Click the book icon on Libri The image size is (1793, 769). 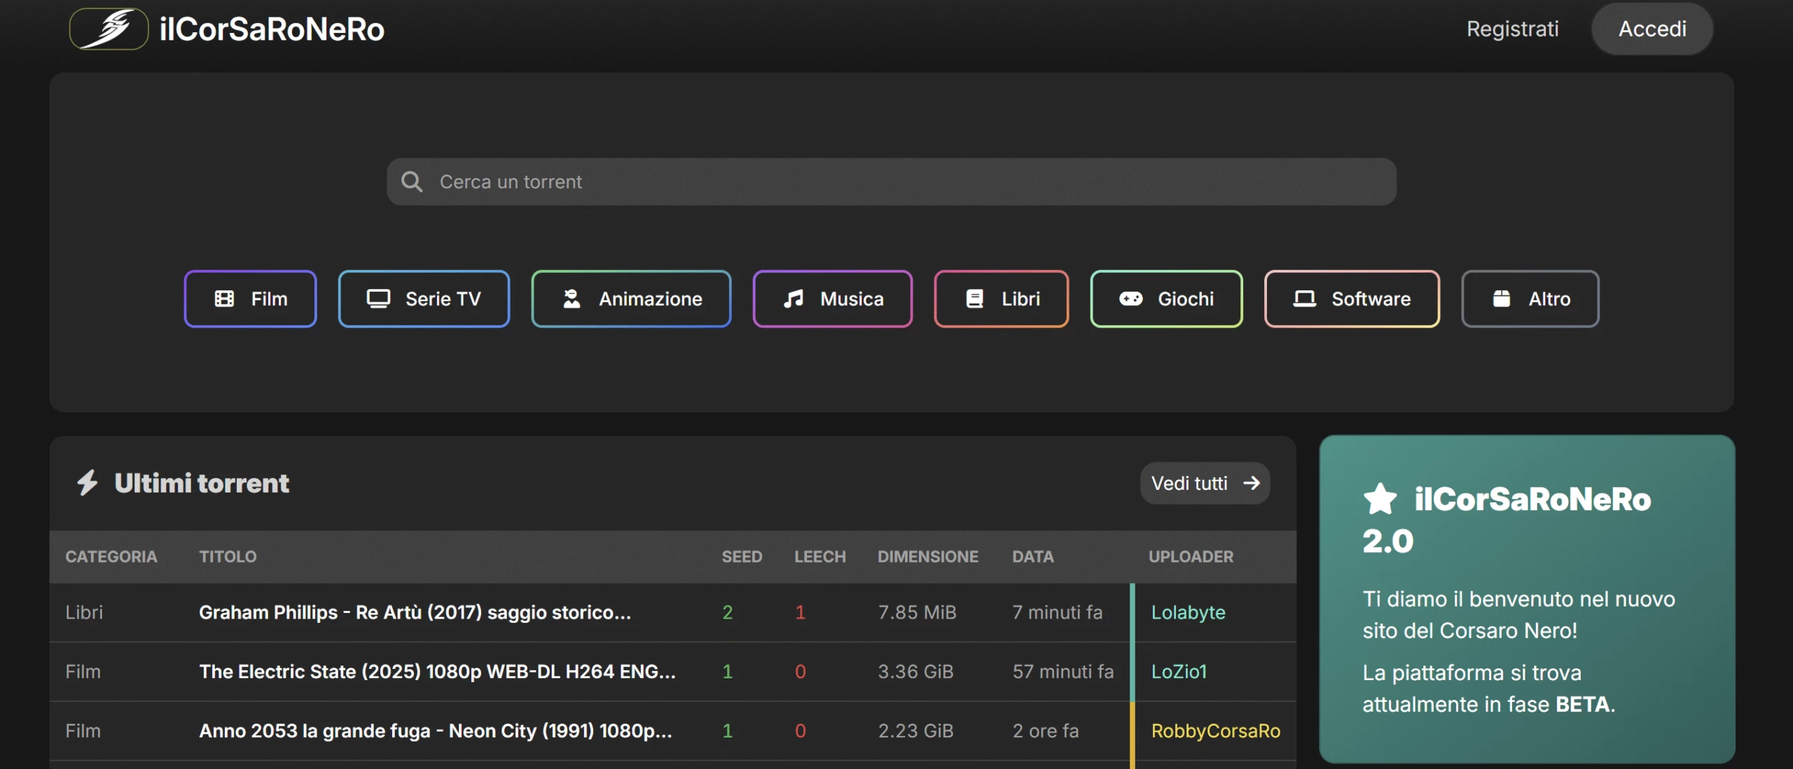(x=974, y=299)
